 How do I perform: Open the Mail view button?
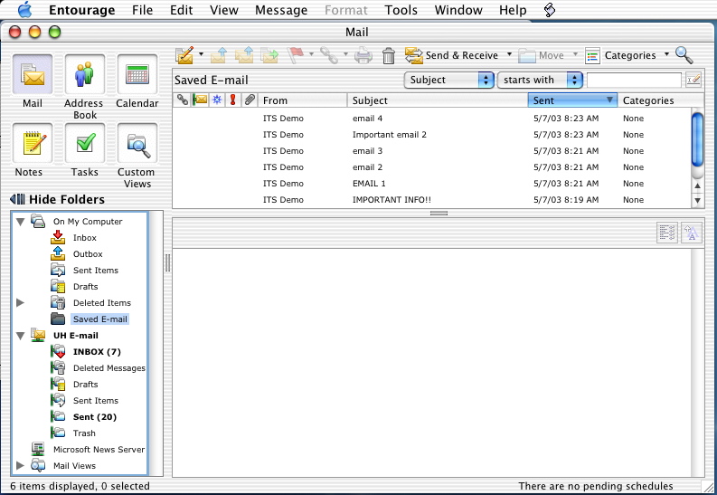pyautogui.click(x=33, y=74)
